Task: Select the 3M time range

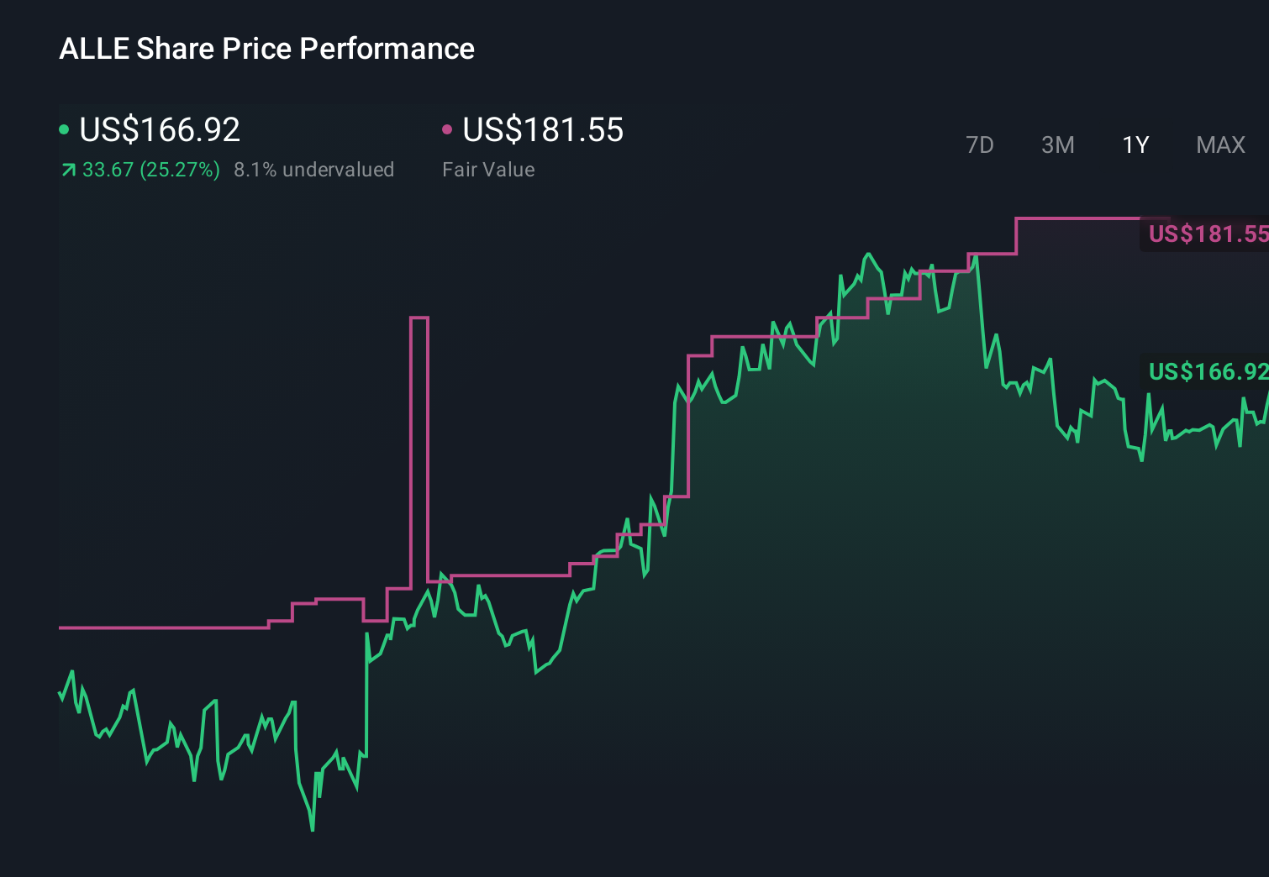Action: 1057,145
